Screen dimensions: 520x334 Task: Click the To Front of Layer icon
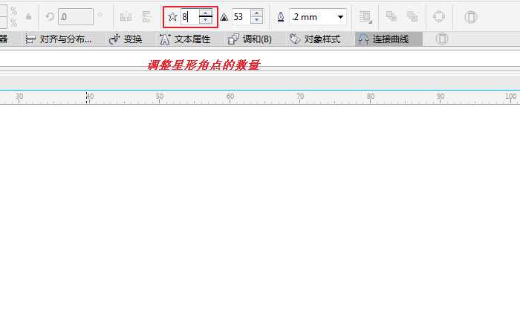click(391, 16)
